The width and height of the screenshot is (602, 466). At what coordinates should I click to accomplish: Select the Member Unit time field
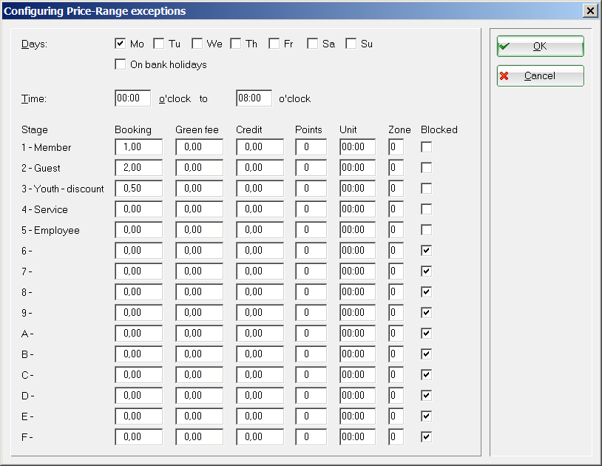pos(357,147)
